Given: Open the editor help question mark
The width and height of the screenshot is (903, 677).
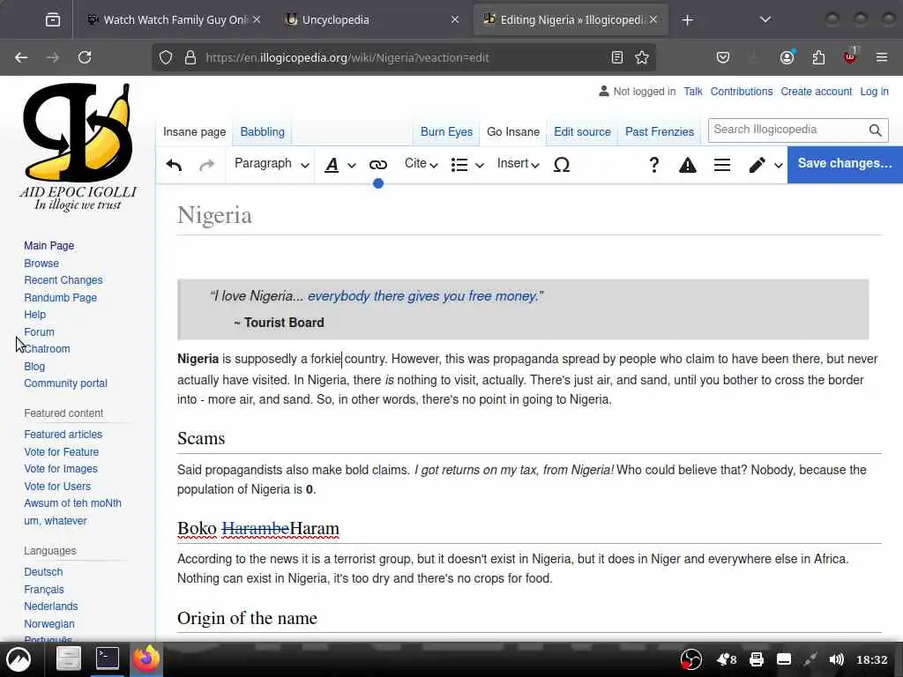Looking at the screenshot, I should 653,165.
